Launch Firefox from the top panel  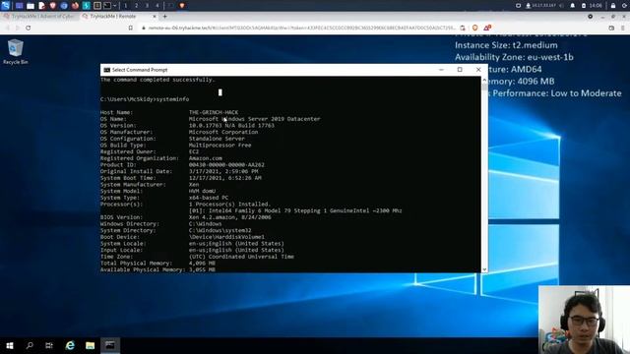coord(75,6)
